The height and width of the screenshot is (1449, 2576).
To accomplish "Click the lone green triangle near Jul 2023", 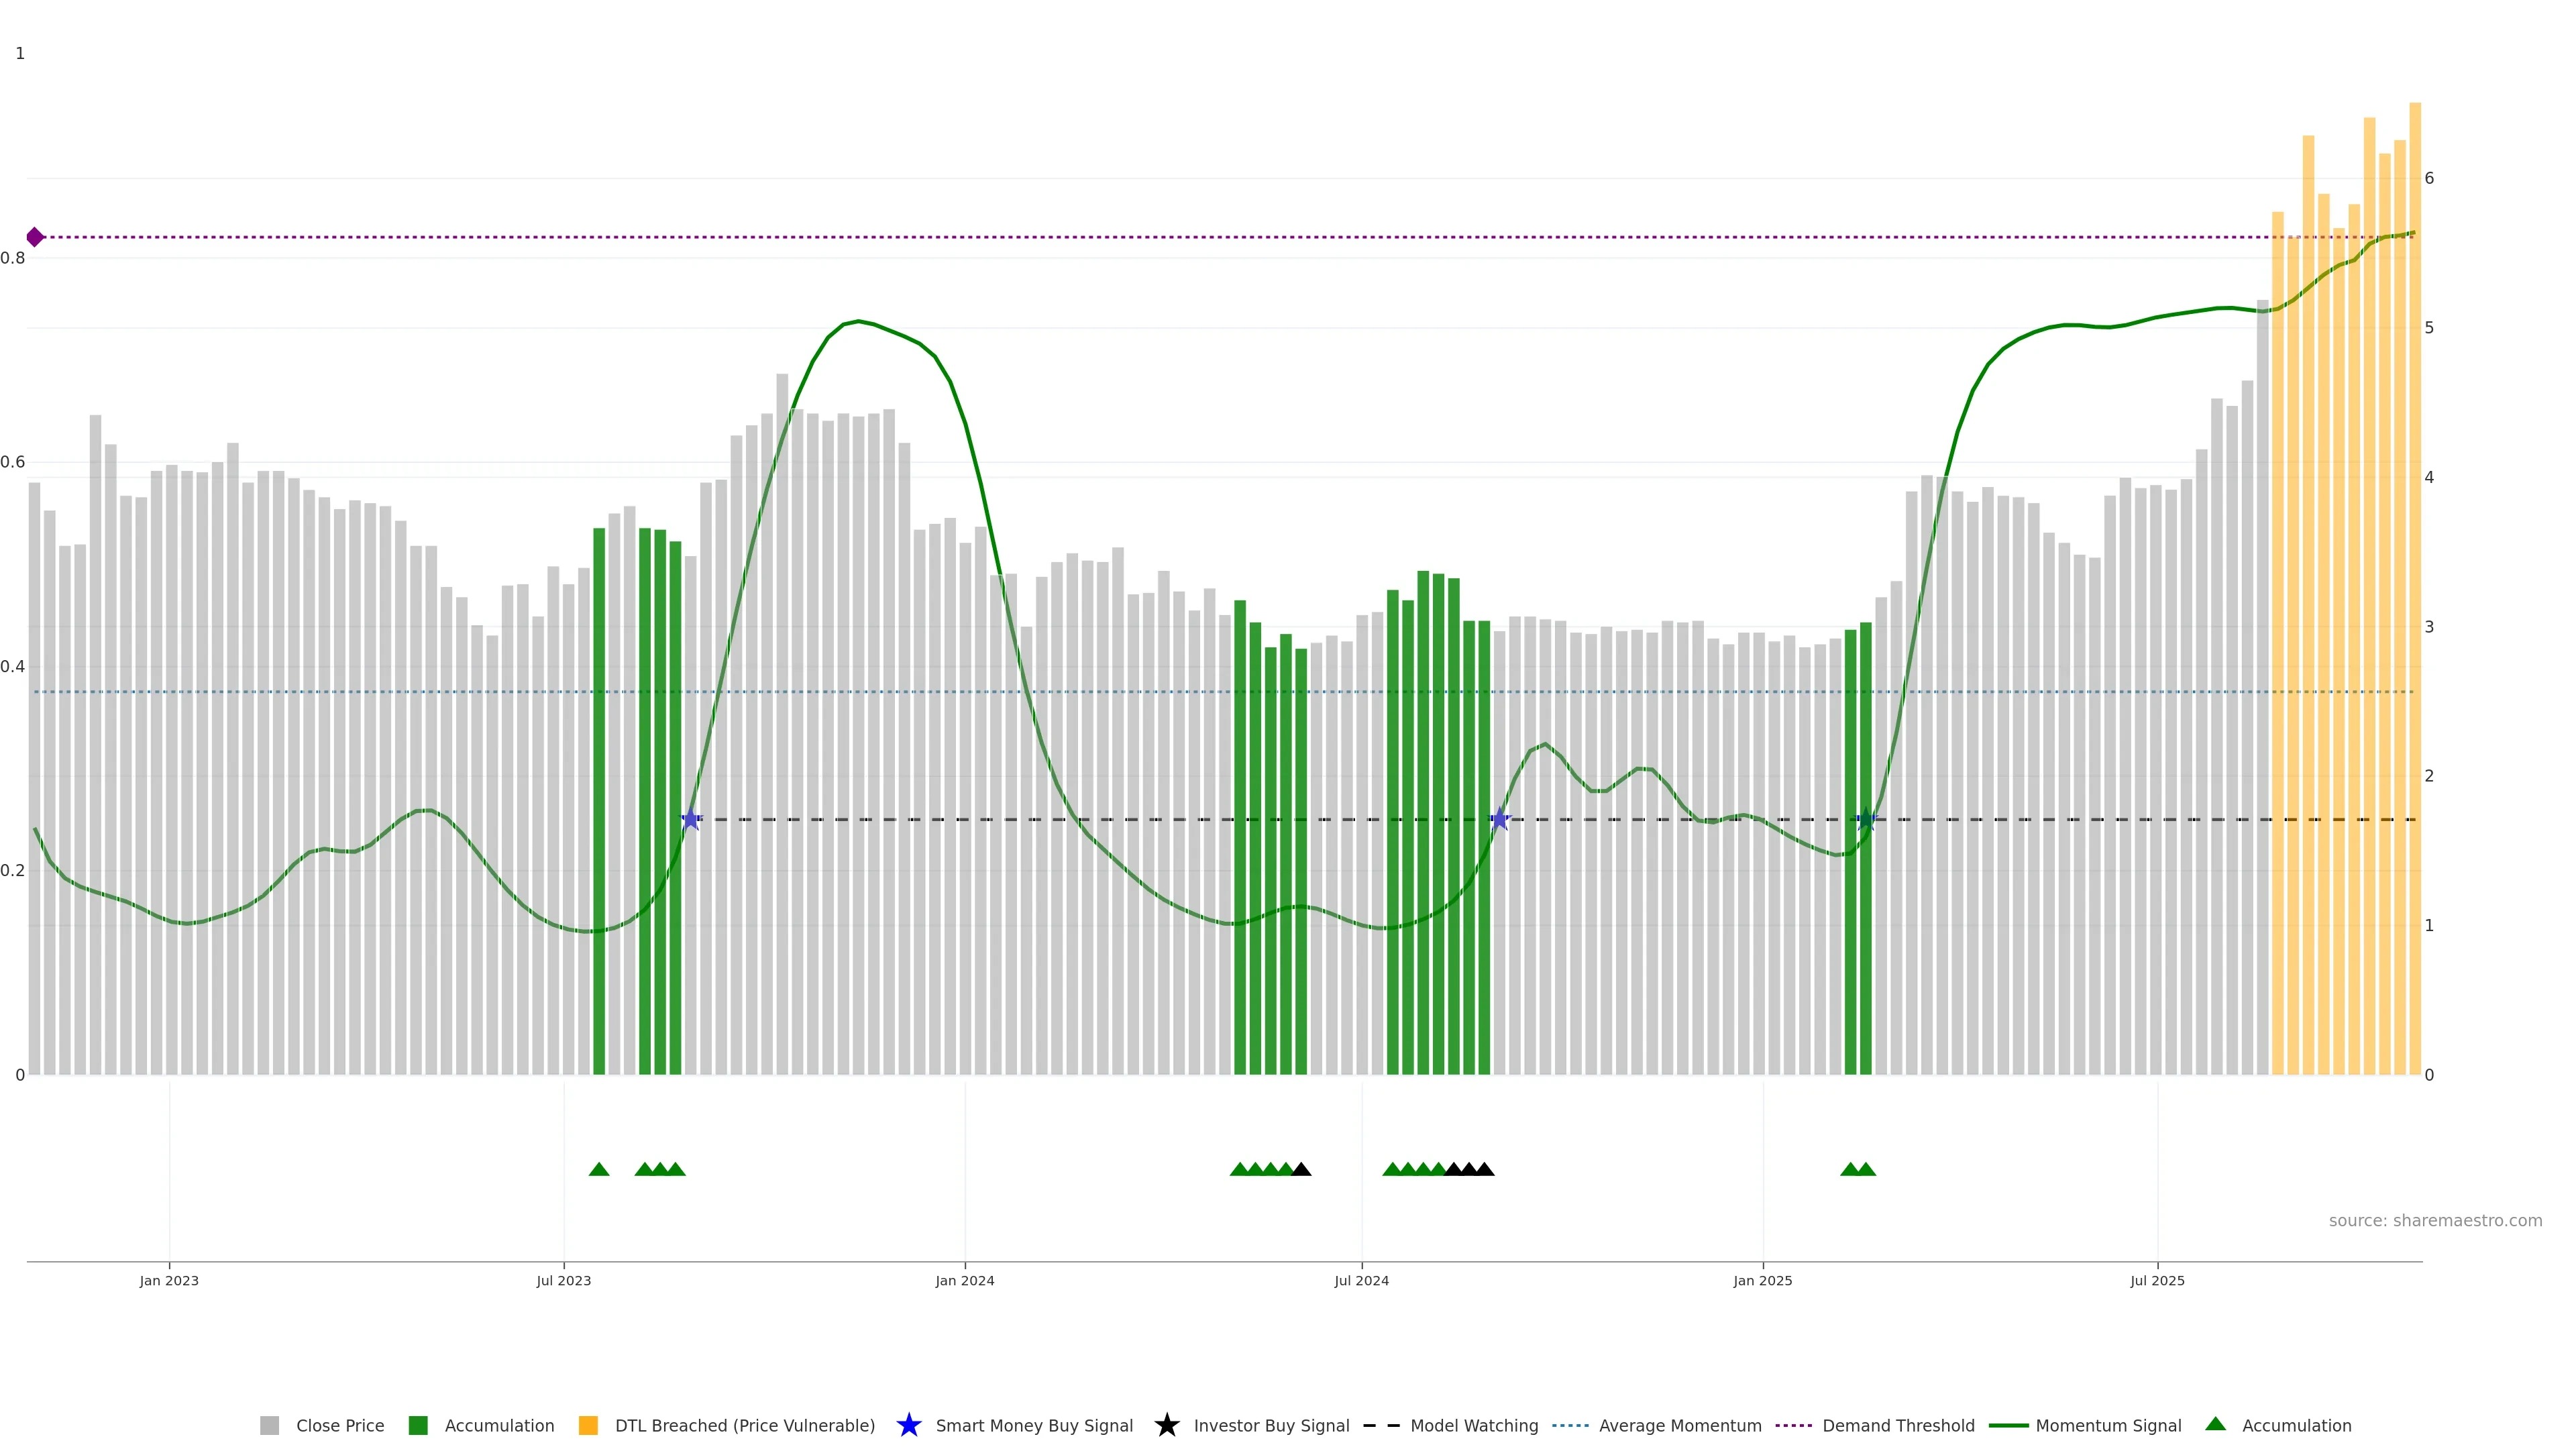I will [599, 1169].
